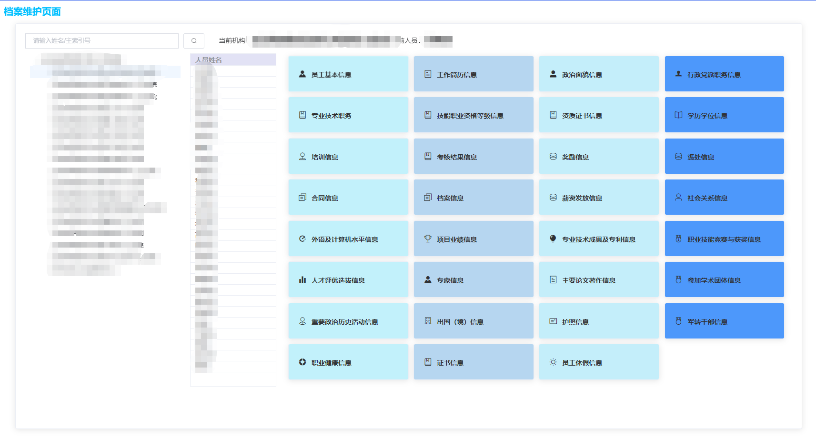Click the user icon on 社会关系信息 card
Image resolution: width=816 pixels, height=438 pixels.
tap(678, 198)
